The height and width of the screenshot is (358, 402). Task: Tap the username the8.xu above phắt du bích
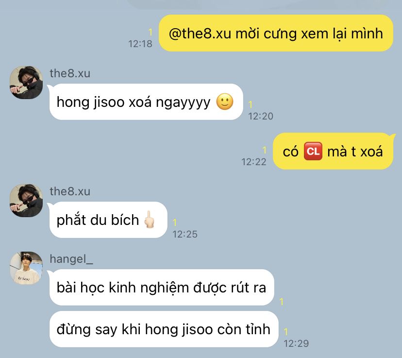point(70,191)
